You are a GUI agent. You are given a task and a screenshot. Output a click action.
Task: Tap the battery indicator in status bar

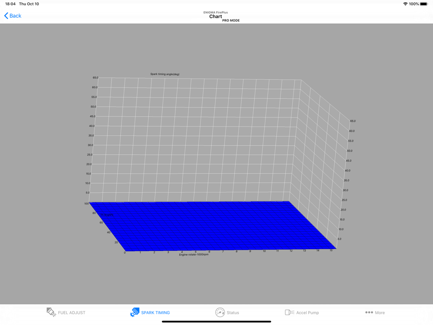[424, 4]
